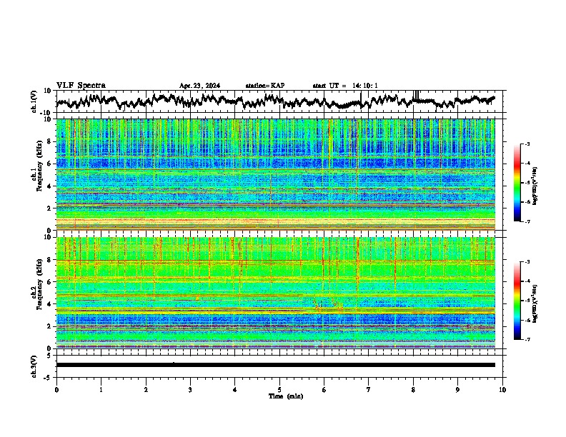Click the "VLF Spectra" plot title
Viewport: 566px width, 437px height.
[81, 86]
